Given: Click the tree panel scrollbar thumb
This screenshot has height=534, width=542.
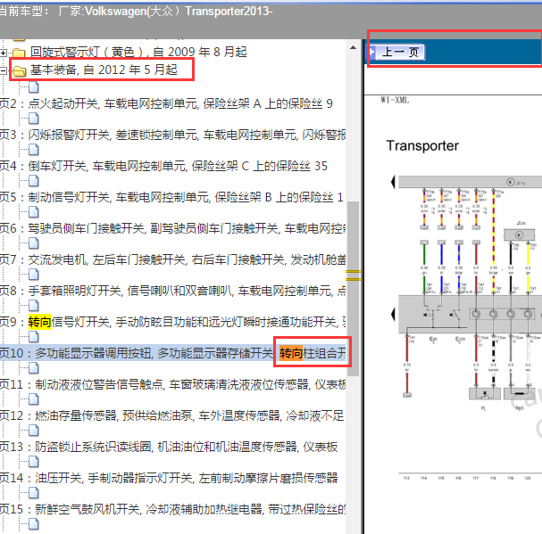Looking at the screenshot, I should pyautogui.click(x=353, y=288).
